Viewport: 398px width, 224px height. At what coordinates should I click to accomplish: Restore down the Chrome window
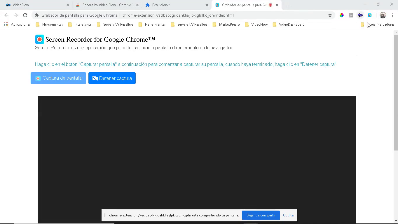click(378, 4)
